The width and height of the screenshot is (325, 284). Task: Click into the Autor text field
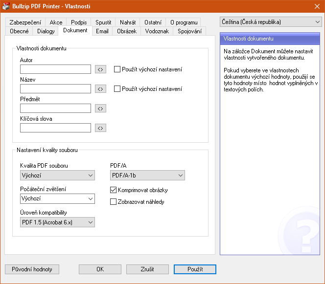click(x=55, y=69)
